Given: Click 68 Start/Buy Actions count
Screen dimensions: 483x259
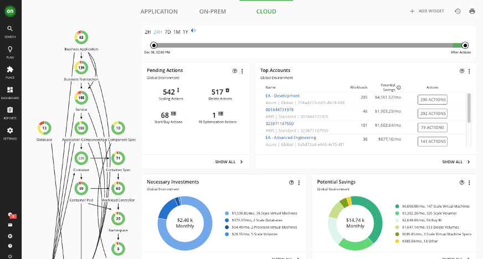Looking at the screenshot, I should click(x=165, y=115).
